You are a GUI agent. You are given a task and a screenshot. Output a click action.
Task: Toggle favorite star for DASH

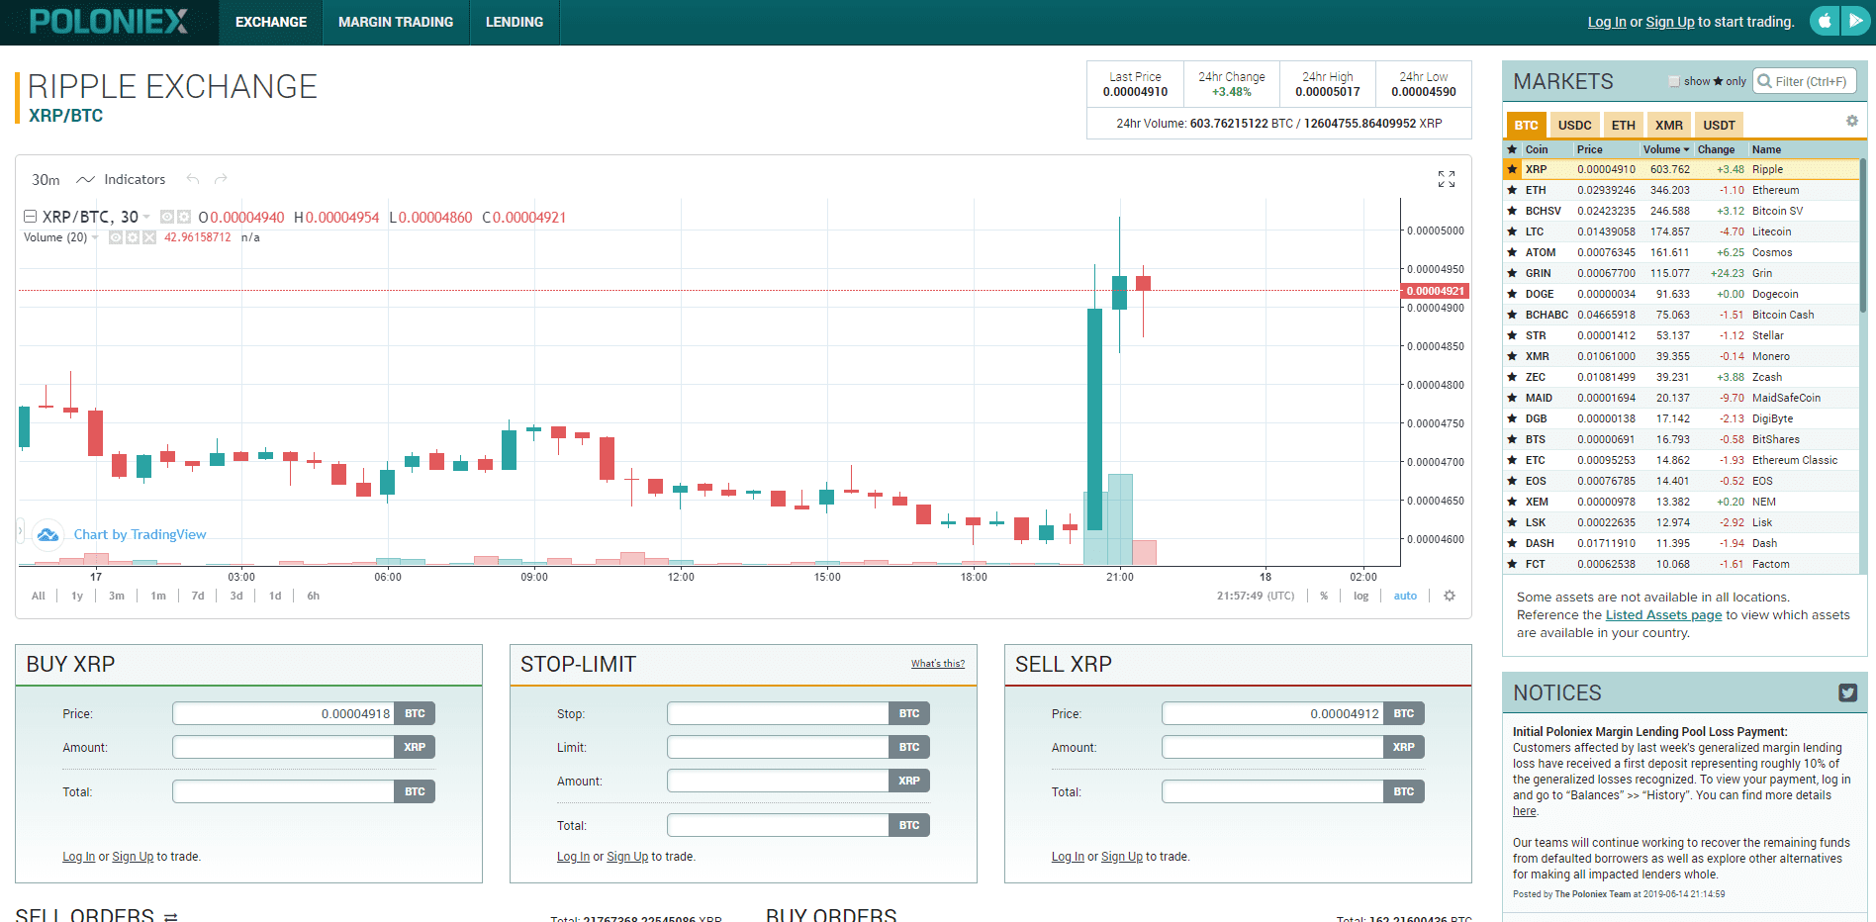(1512, 543)
